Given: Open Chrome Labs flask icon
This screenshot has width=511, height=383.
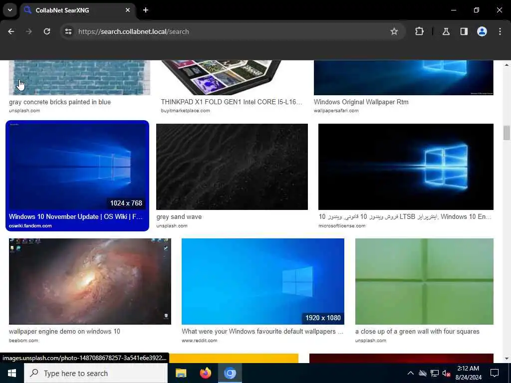Looking at the screenshot, I should [x=446, y=31].
